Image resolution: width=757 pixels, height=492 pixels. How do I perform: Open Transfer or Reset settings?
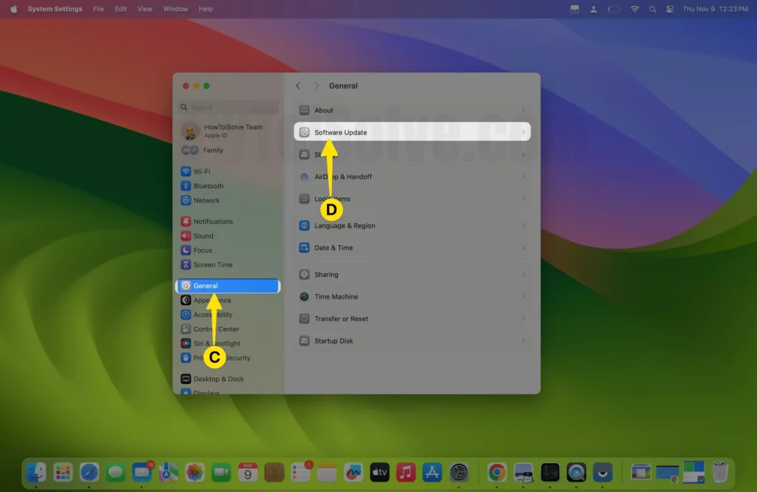(x=341, y=319)
